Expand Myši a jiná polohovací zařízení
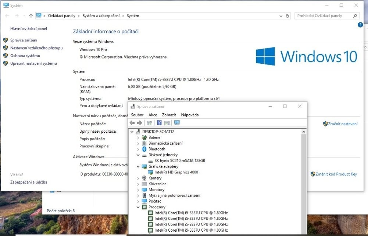This screenshot has width=368, height=236. tap(138, 196)
